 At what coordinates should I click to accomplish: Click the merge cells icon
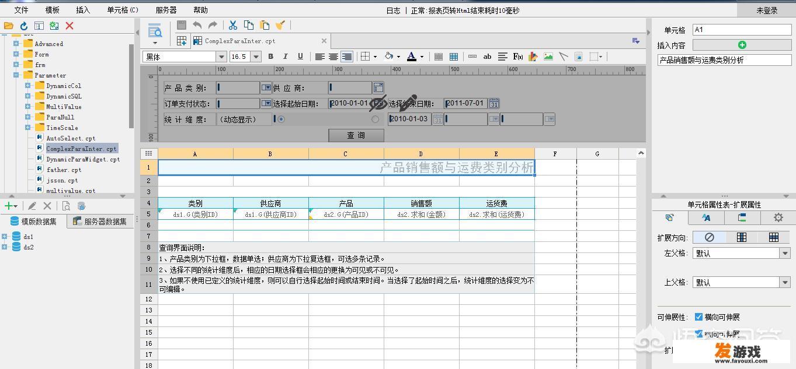tap(438, 57)
